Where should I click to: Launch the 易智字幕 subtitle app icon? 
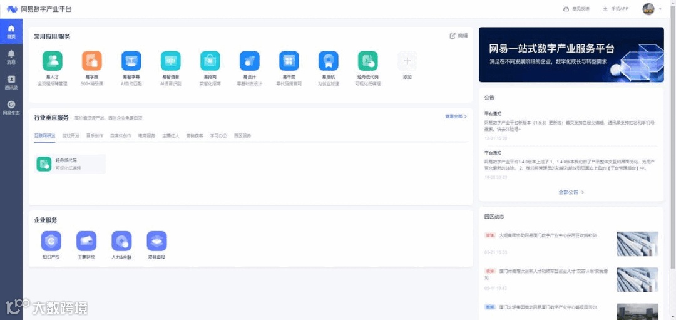[131, 61]
